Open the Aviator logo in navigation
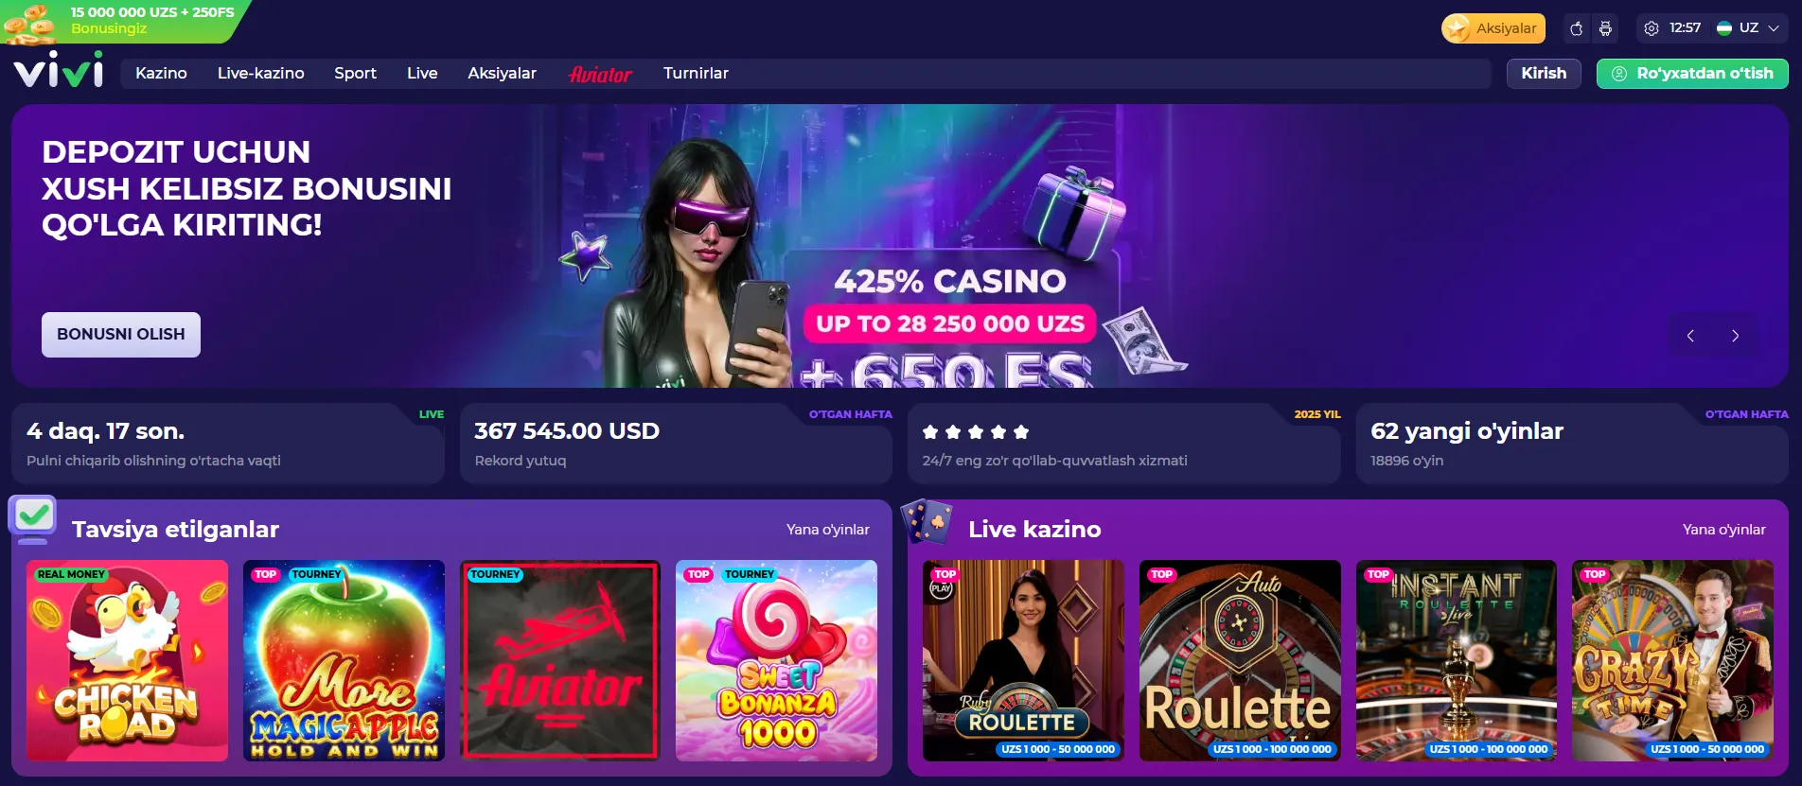The image size is (1802, 786). pyautogui.click(x=600, y=74)
